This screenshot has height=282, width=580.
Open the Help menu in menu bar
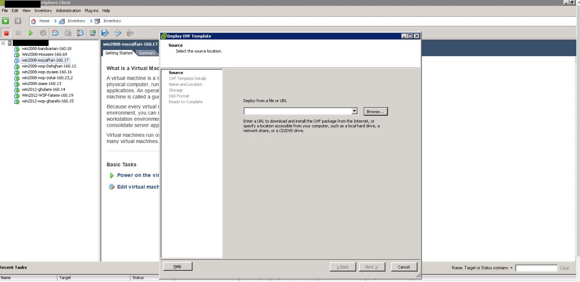pyautogui.click(x=106, y=11)
